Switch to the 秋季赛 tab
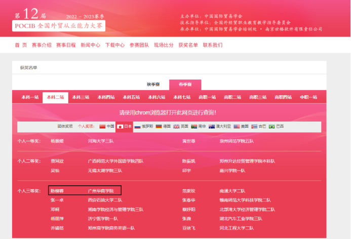The height and width of the screenshot is (239, 351). 153,85
